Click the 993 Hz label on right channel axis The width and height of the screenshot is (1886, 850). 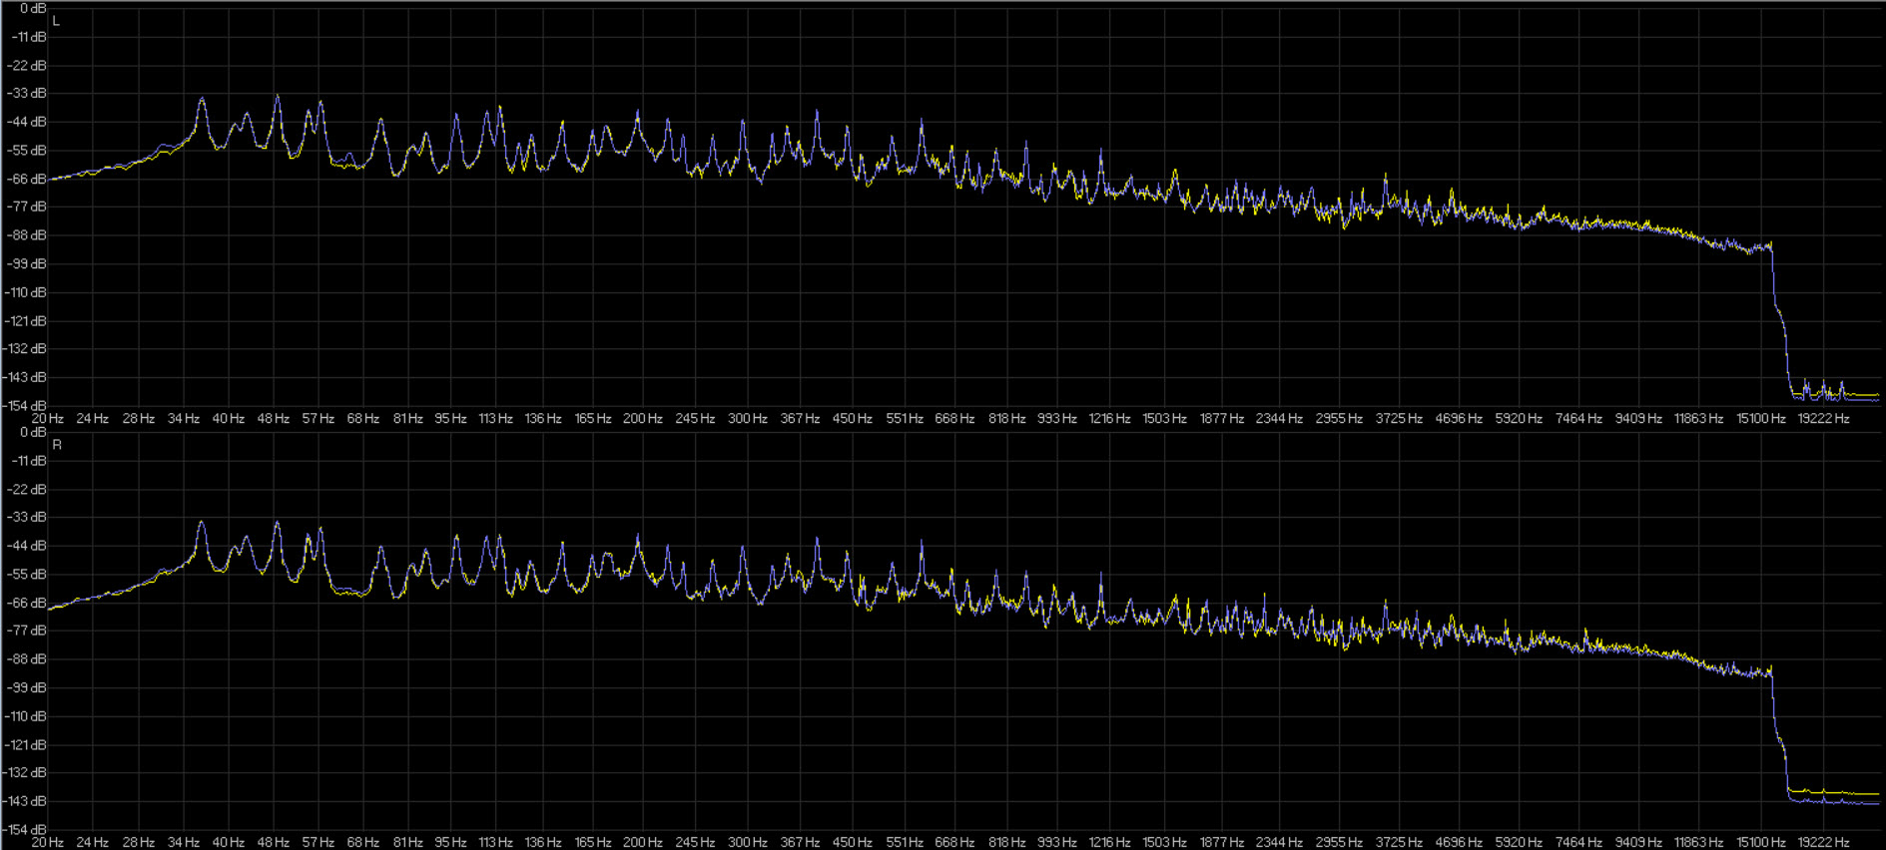[1056, 842]
